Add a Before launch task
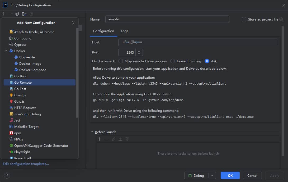The height and width of the screenshot is (182, 288). pyautogui.click(x=100, y=139)
